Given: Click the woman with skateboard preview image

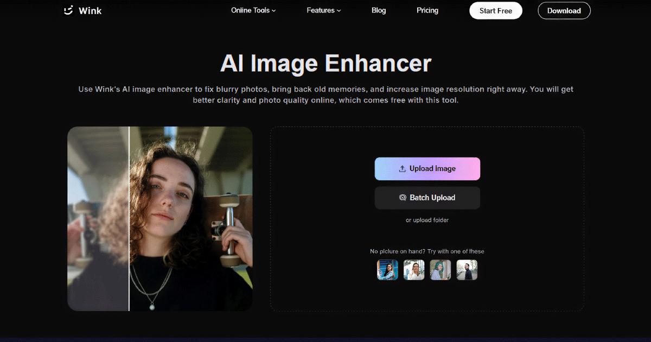Looking at the screenshot, I should [x=160, y=219].
